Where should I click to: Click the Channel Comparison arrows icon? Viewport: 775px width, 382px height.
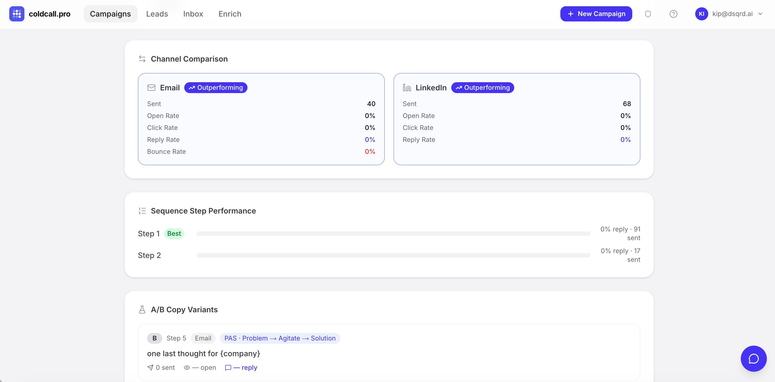click(x=142, y=59)
